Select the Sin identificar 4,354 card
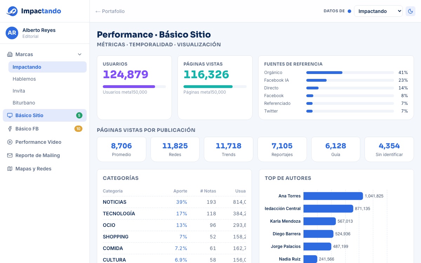421x263 pixels. pos(389,149)
